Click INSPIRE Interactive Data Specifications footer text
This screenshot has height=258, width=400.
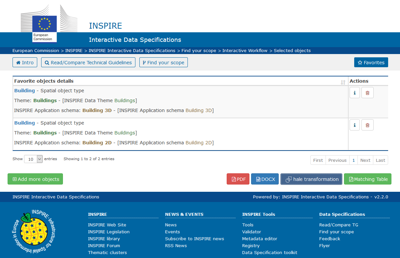56,197
